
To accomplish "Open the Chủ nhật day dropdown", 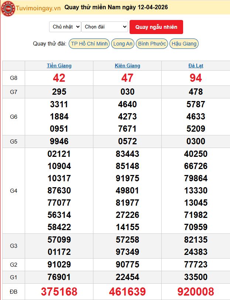I will tap(65, 27).
